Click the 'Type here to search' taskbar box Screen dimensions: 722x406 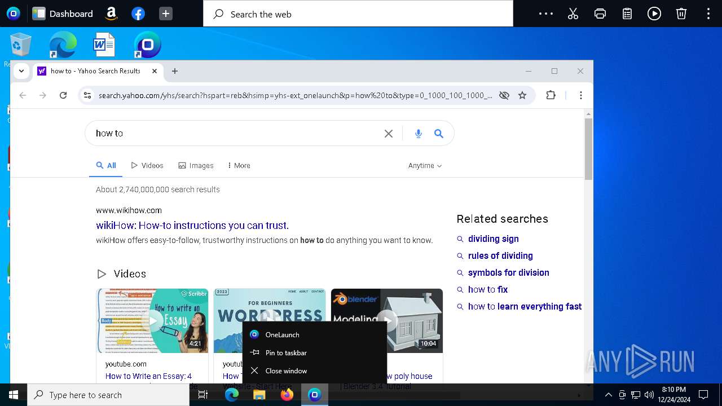[x=108, y=395]
